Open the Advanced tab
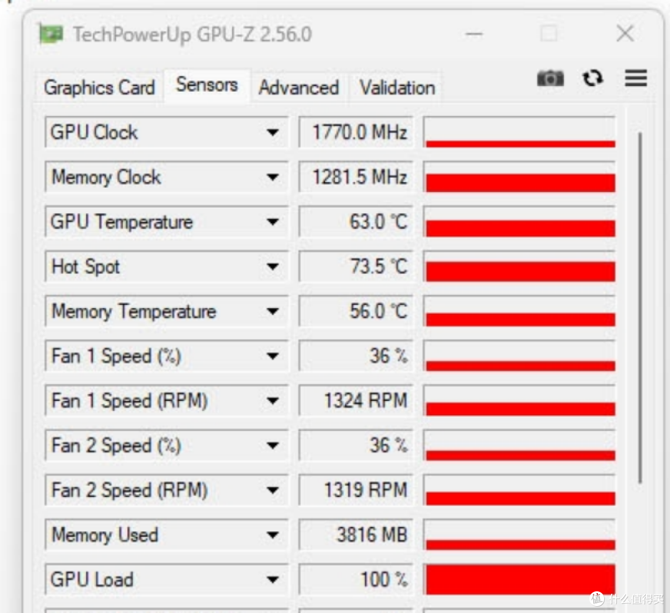The width and height of the screenshot is (670, 613). 299,87
